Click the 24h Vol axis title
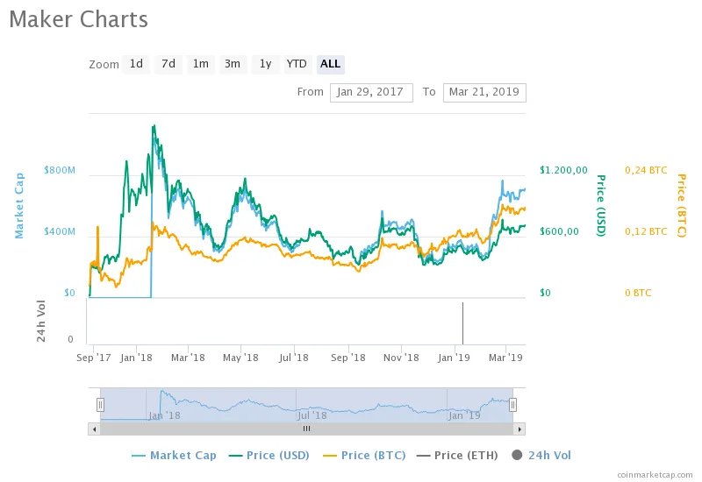The height and width of the screenshot is (482, 702). click(40, 321)
